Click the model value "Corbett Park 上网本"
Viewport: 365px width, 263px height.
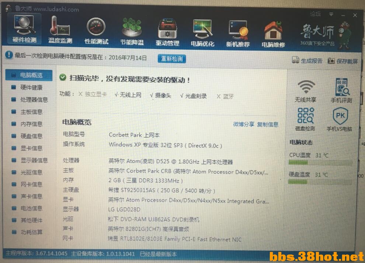(x=134, y=135)
